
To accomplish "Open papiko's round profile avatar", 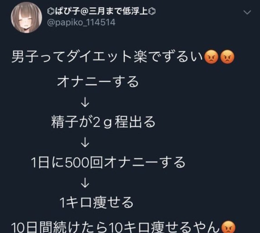I will pos(26,17).
